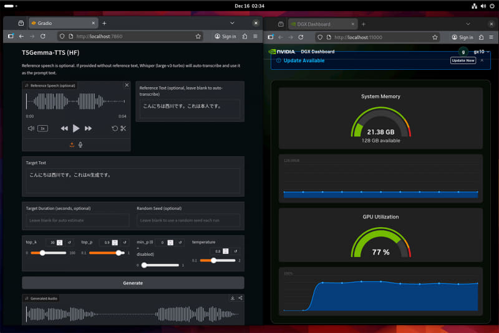The height and width of the screenshot is (333, 499).
Task: List all tabs in DGX Dashboard window
Action: (x=468, y=24)
